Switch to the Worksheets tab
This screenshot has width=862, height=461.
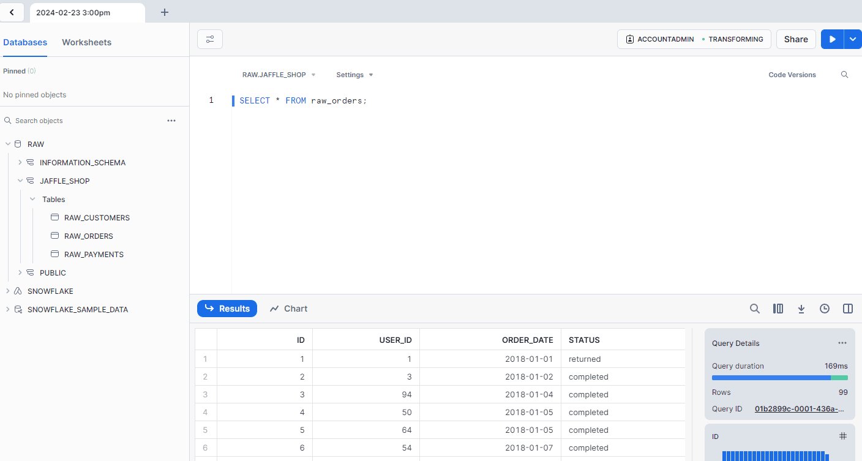coord(86,42)
